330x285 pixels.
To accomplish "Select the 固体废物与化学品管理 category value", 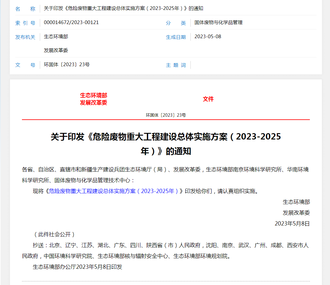I will pos(218,23).
